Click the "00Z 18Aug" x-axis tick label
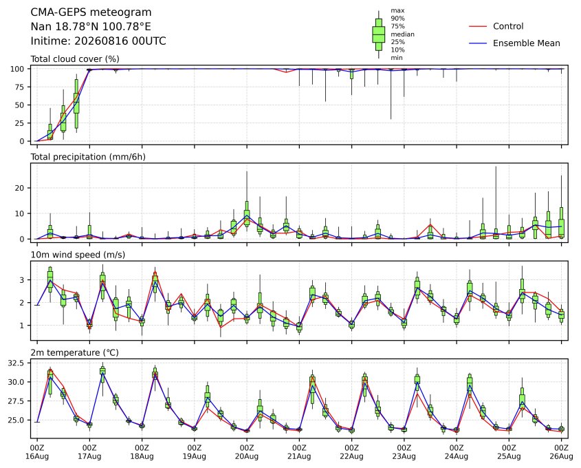Image resolution: width=581 pixels, height=468 pixels. coord(142,452)
